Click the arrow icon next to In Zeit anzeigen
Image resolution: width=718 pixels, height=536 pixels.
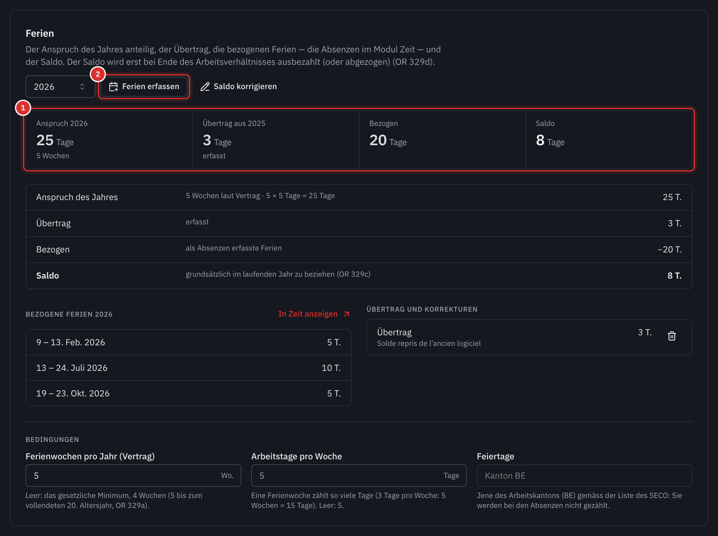click(347, 314)
